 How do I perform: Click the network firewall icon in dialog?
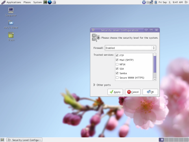pyautogui.click(x=96, y=37)
